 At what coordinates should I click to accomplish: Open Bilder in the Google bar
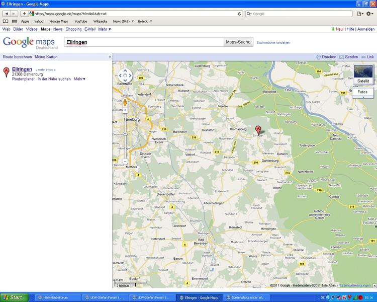click(18, 29)
